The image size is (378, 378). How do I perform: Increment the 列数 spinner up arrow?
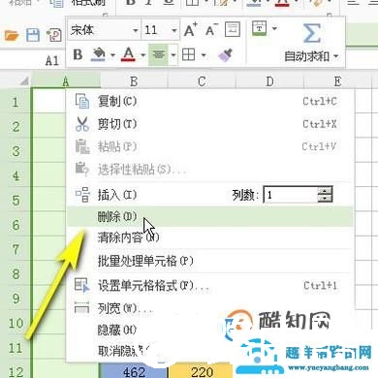[x=325, y=191]
